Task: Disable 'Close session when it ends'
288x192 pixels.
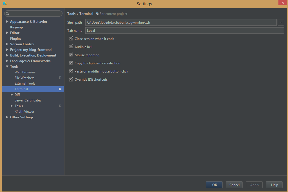Action: pyautogui.click(x=71, y=38)
